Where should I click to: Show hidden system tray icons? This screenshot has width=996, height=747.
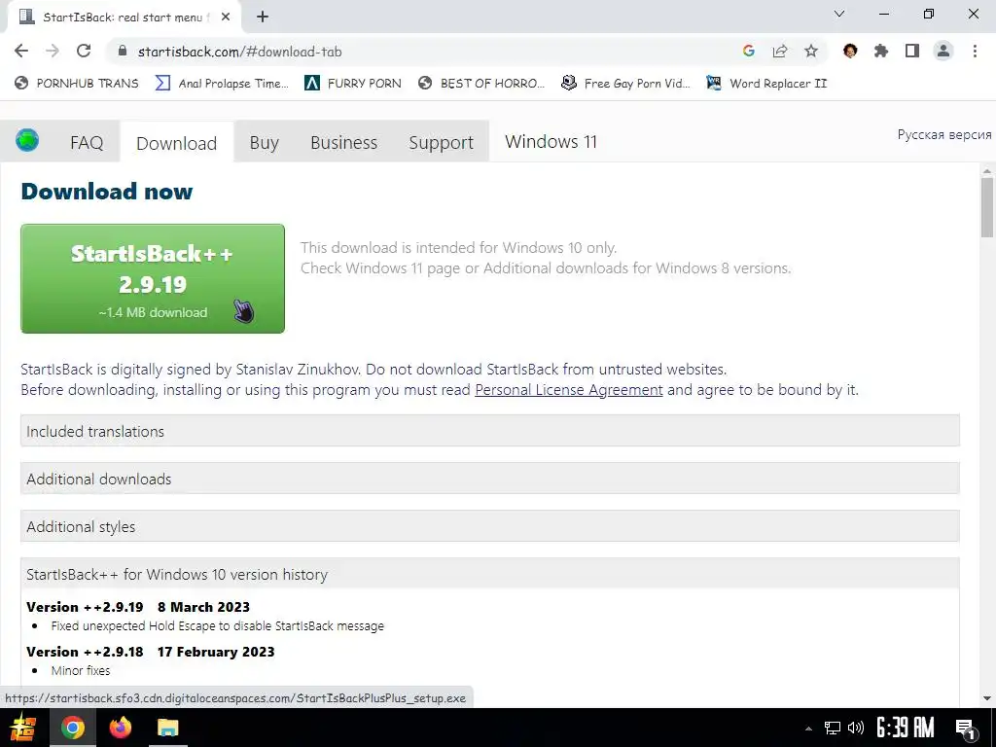[x=808, y=729]
